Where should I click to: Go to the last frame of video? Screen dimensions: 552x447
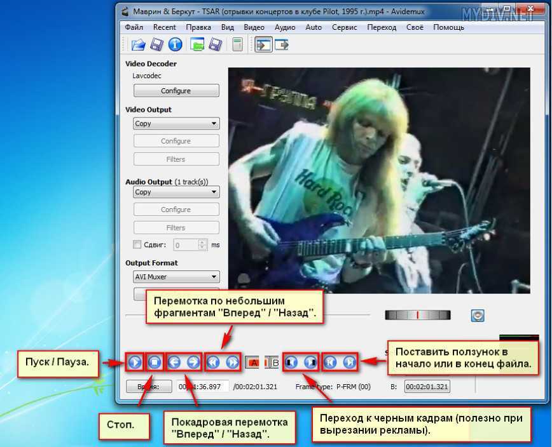coord(349,362)
